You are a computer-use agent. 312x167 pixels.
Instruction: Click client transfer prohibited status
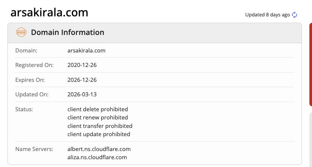tap(100, 126)
